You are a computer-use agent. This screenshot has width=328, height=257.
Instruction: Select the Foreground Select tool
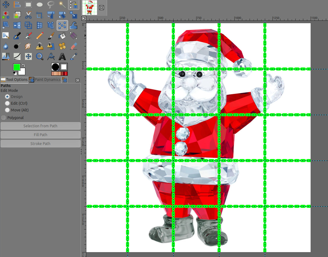point(17,15)
